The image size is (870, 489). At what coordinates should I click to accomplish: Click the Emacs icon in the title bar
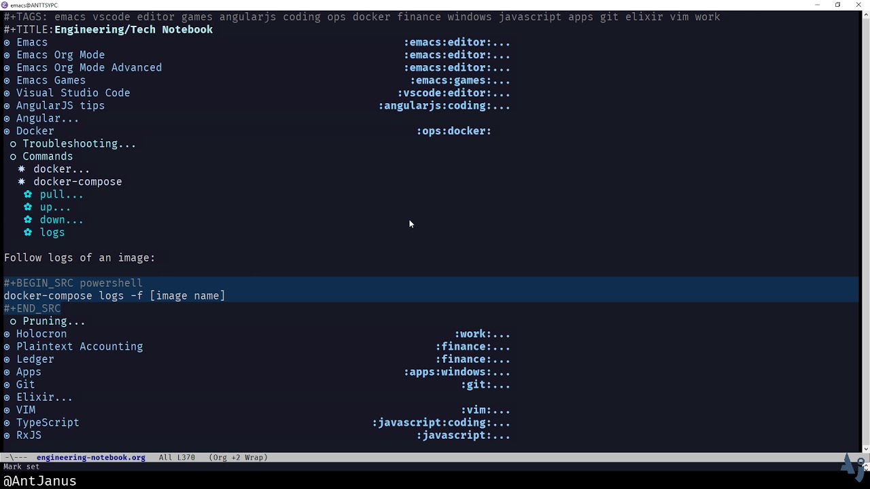pos(5,5)
